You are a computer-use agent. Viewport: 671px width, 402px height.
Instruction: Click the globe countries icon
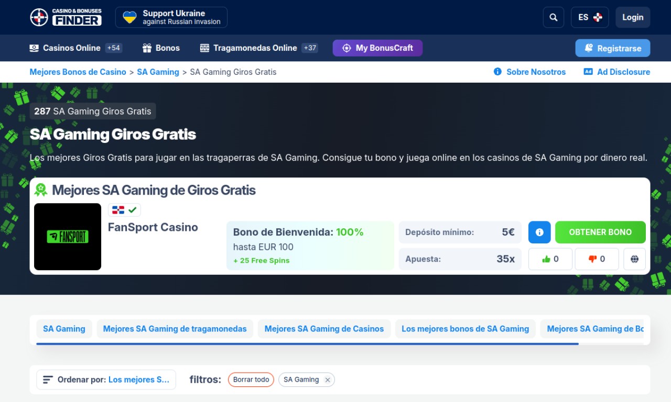[634, 259]
